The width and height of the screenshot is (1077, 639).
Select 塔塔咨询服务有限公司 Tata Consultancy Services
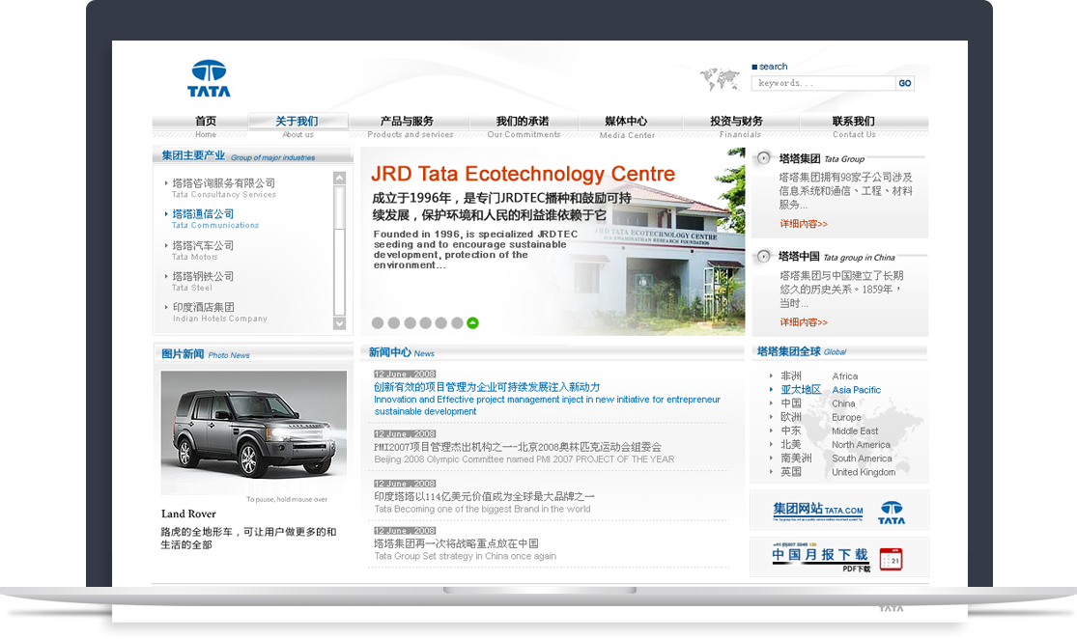tap(223, 188)
